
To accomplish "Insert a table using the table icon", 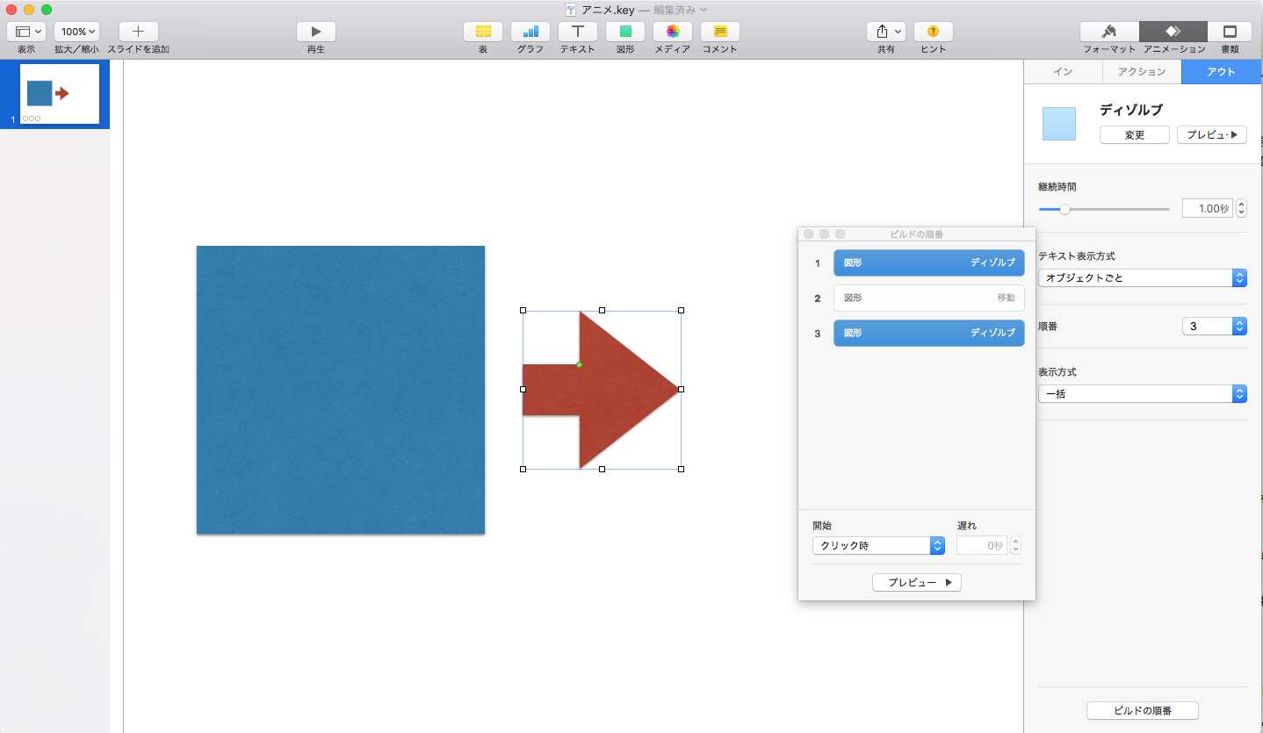I will coord(483,32).
